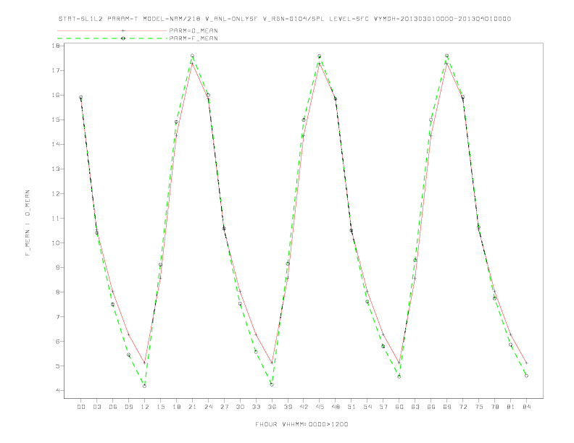Click the PARM=O_MEAN legend label
This screenshot has width=574, height=443.
click(194, 30)
